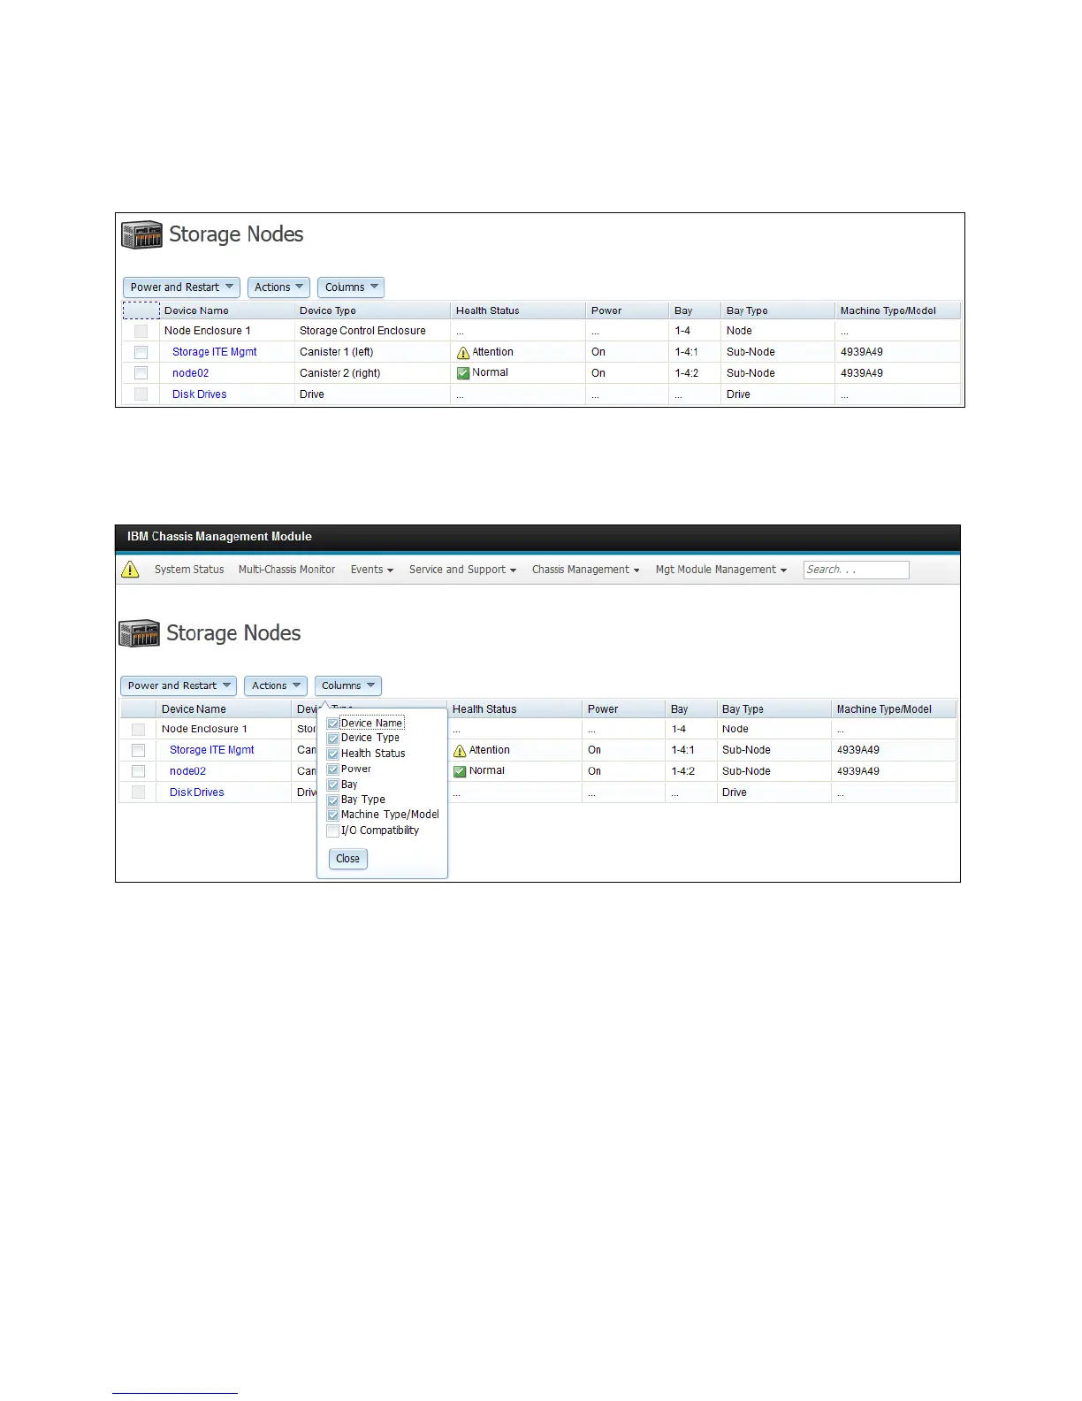Uncheck the Device Name column checkbox

click(x=333, y=723)
